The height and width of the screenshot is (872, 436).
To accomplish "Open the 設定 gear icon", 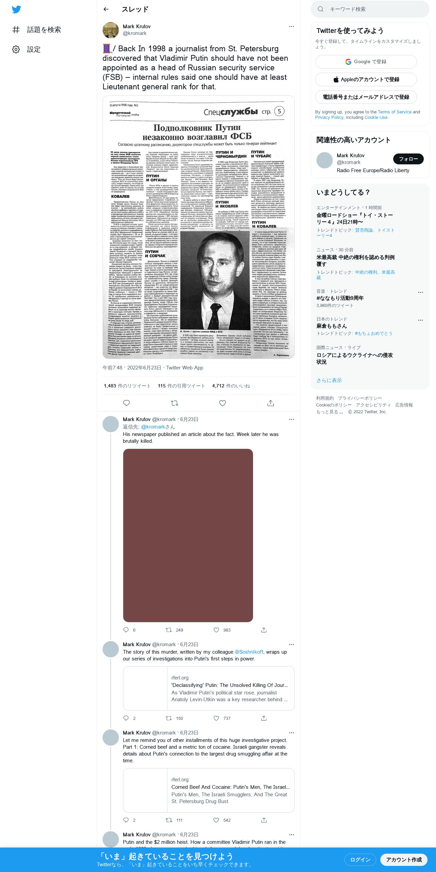I will click(x=16, y=49).
